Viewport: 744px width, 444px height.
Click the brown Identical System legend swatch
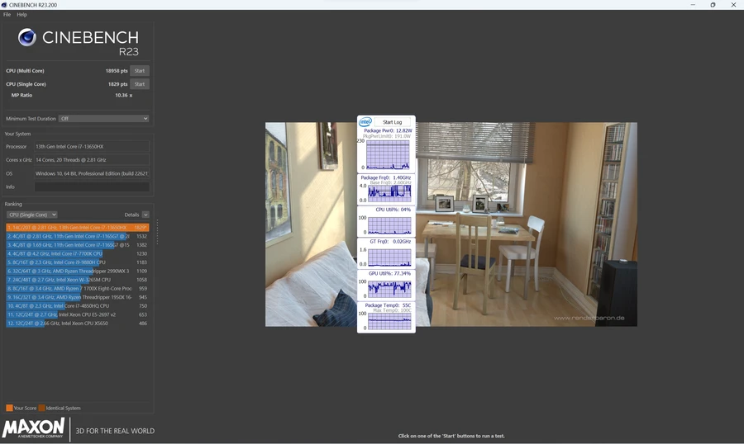(42, 408)
